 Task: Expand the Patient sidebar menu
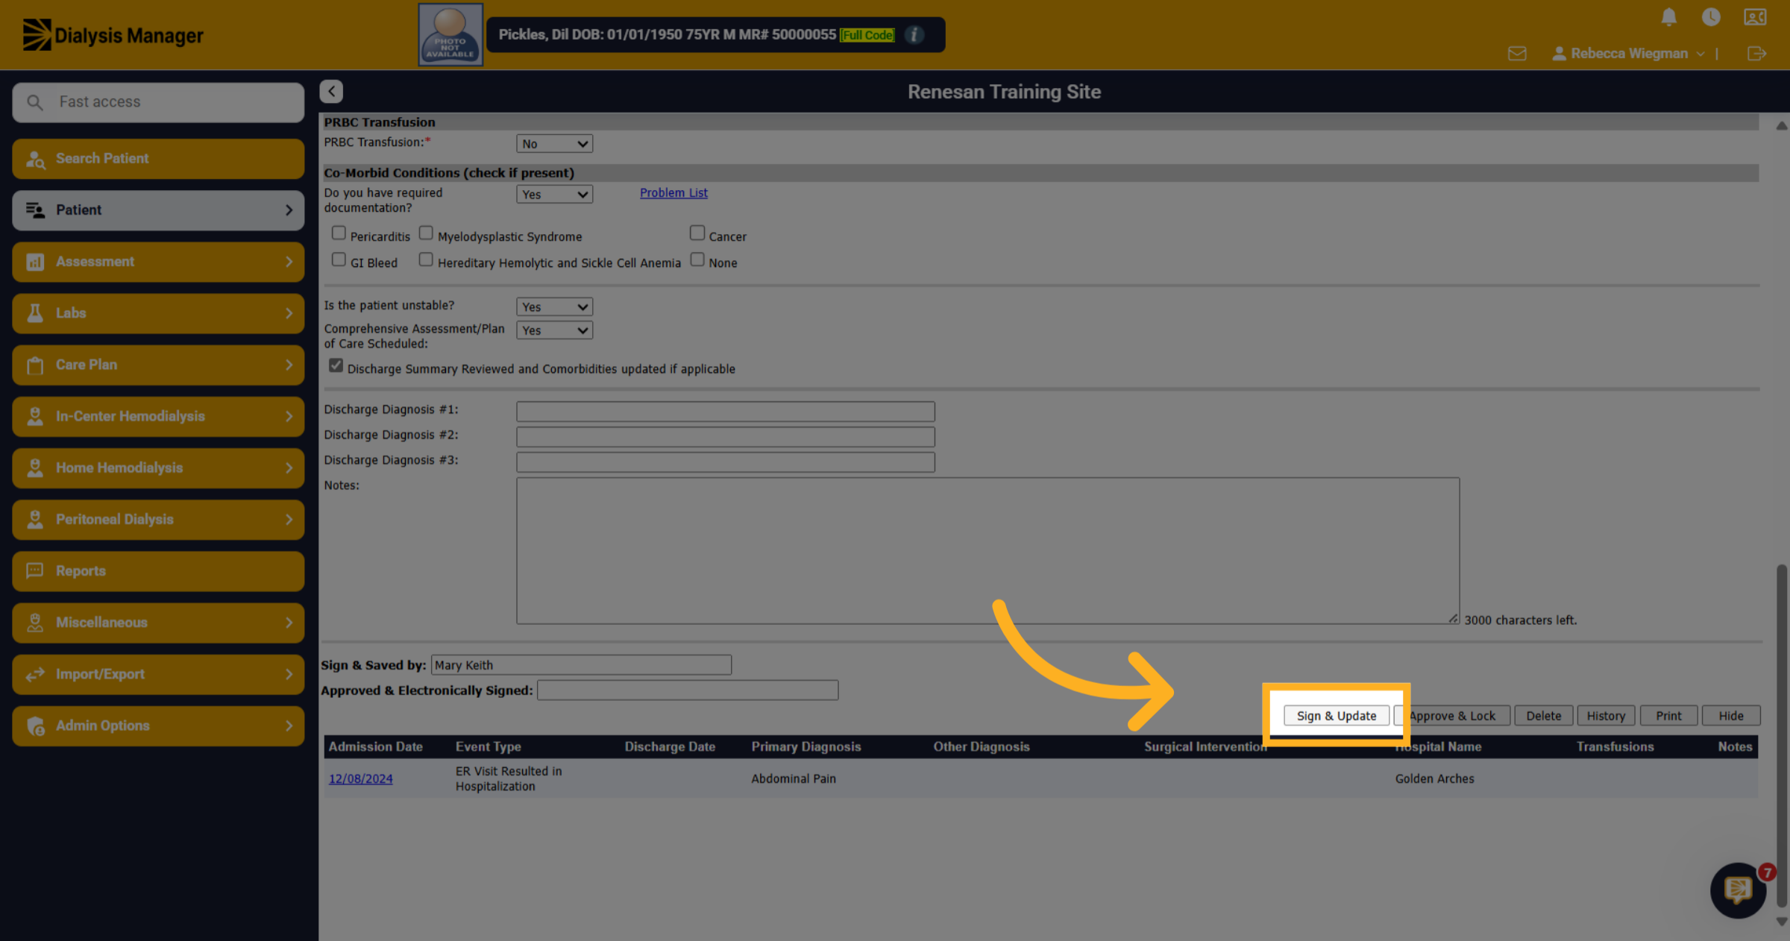coord(158,210)
